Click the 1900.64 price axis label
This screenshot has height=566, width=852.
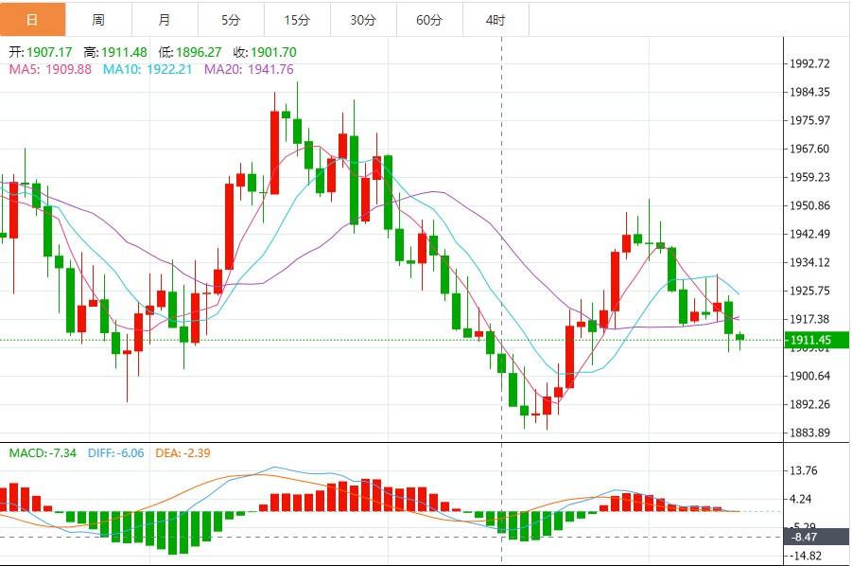pyautogui.click(x=809, y=376)
